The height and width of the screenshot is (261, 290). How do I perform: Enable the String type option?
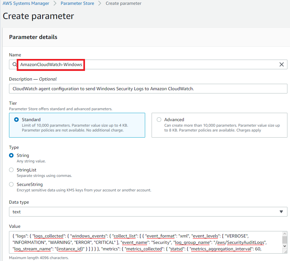tap(11, 155)
